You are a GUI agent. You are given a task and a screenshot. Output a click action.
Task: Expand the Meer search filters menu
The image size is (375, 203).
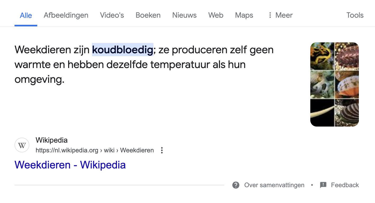click(x=280, y=15)
